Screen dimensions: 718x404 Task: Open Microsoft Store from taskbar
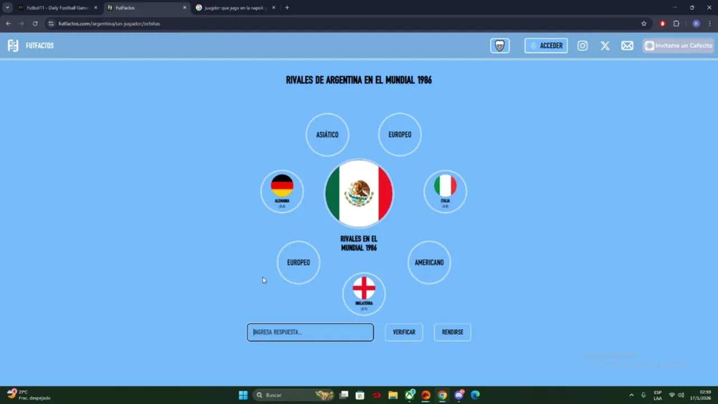360,395
